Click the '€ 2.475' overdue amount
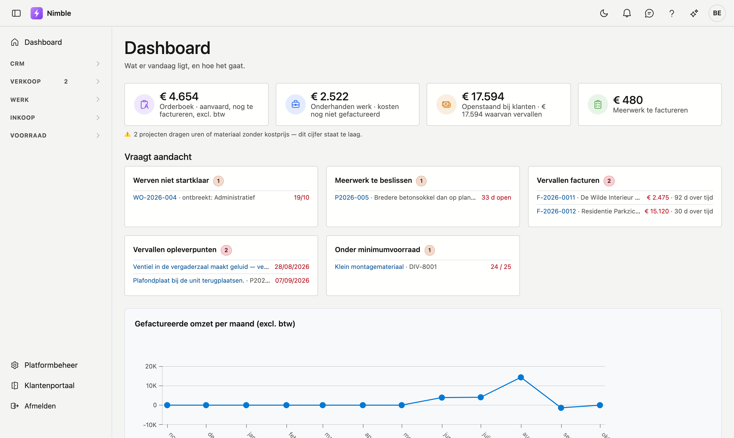734x438 pixels. pos(658,197)
